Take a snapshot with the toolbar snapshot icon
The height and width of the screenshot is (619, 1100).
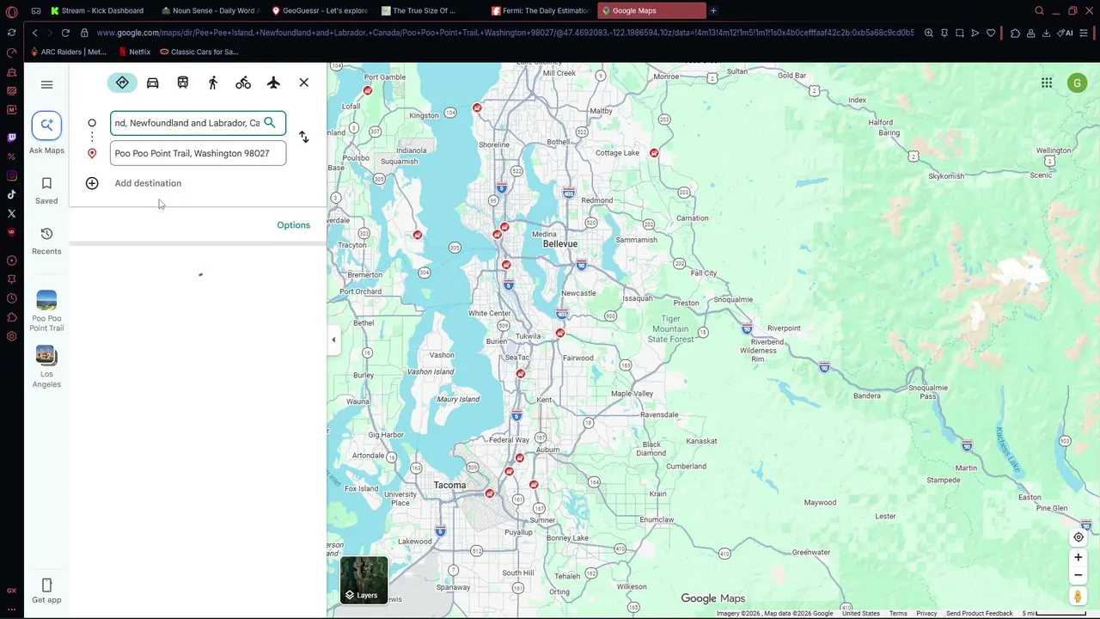pos(960,33)
